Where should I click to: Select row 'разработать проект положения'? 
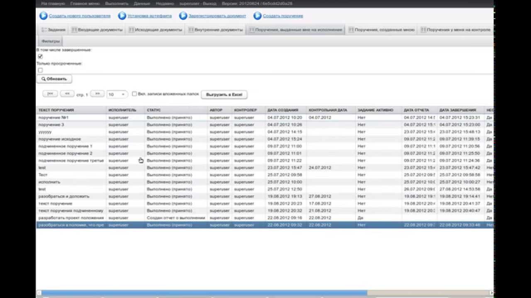pos(265,218)
